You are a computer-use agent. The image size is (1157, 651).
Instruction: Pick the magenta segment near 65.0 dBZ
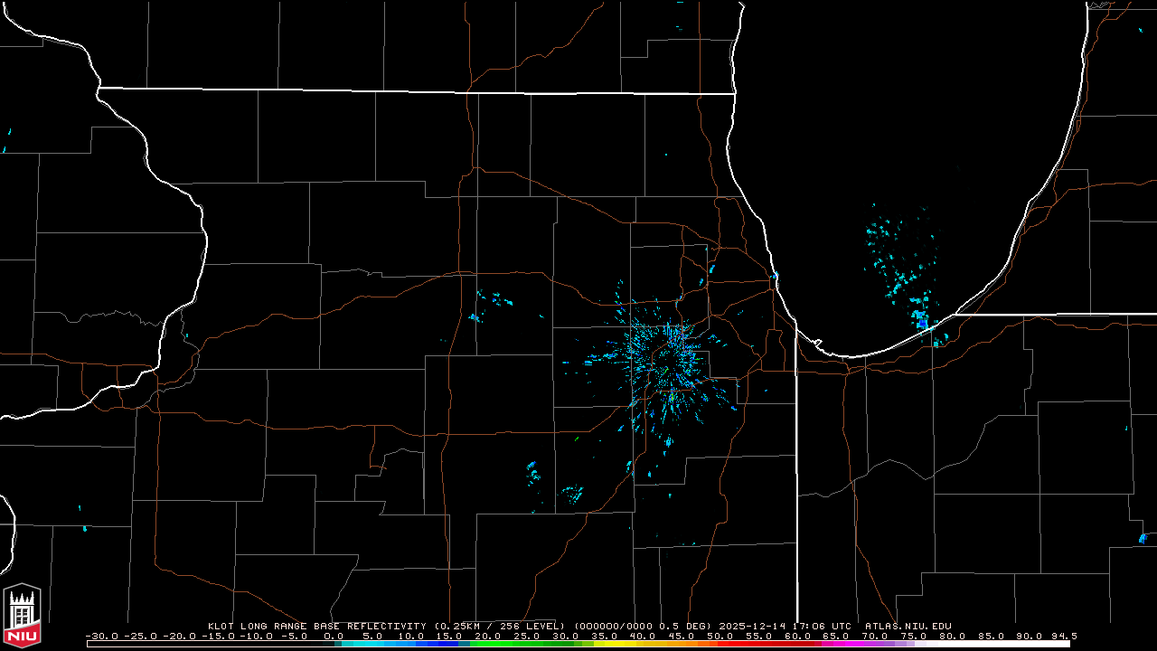pos(836,644)
